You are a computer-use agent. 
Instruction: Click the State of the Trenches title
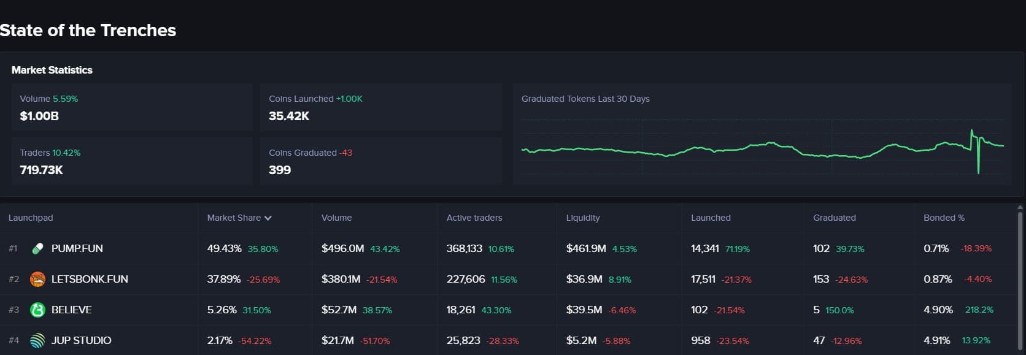pos(88,30)
